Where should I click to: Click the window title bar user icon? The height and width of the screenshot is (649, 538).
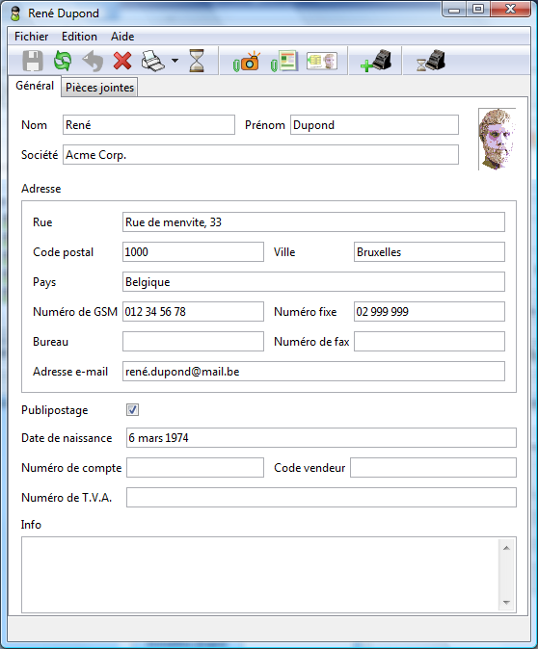pyautogui.click(x=15, y=13)
